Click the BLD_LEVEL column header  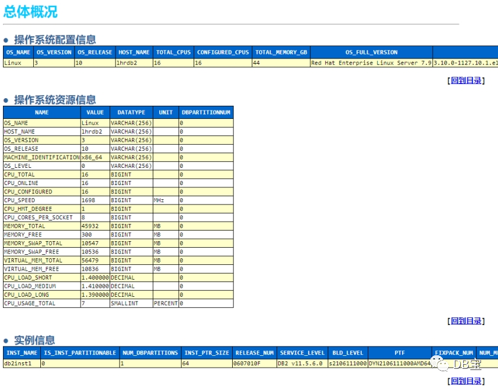pyautogui.click(x=348, y=353)
